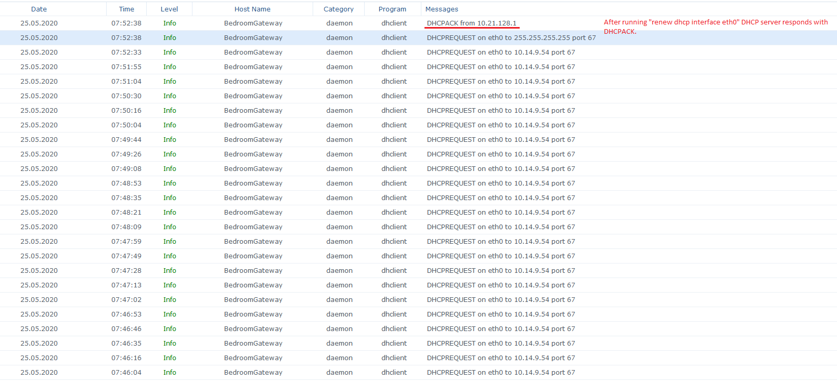Sort by the Date column header

(39, 9)
